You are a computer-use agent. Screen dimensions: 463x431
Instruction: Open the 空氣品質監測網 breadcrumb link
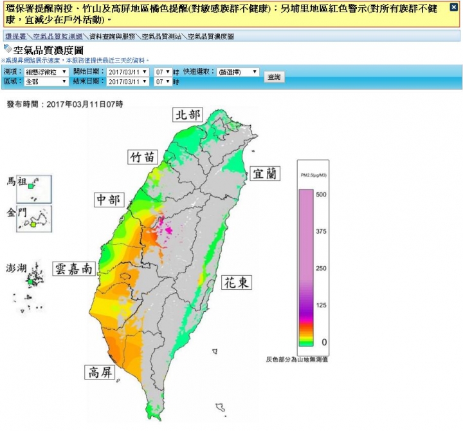[x=58, y=36]
